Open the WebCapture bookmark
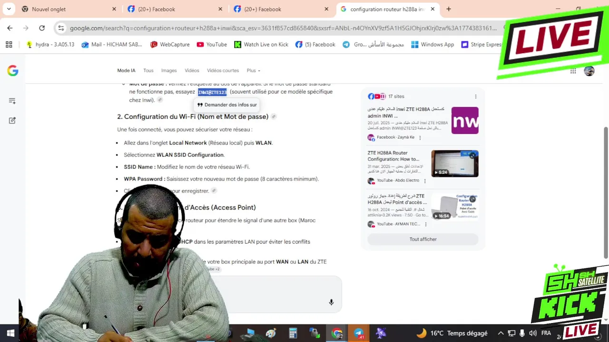 coord(170,44)
